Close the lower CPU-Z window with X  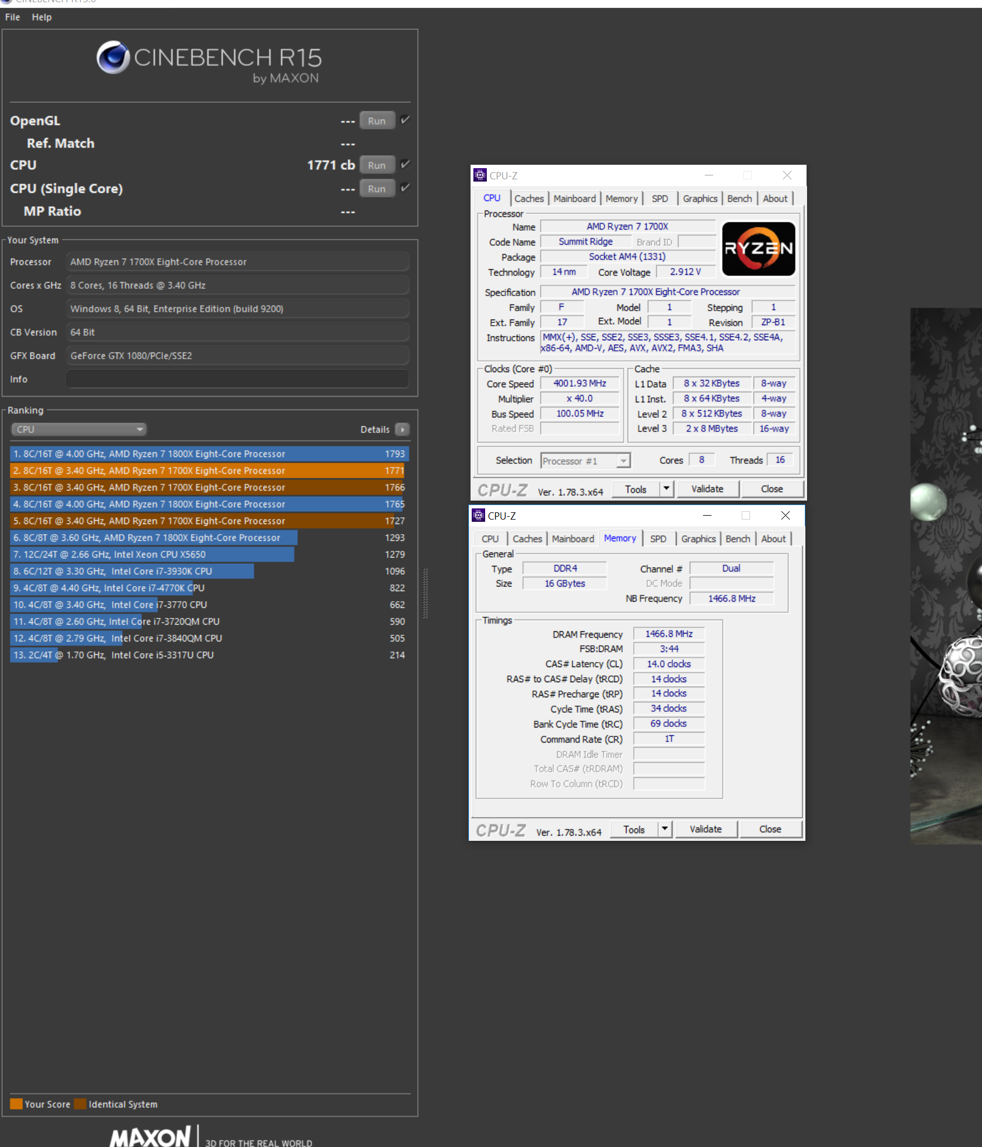point(785,515)
